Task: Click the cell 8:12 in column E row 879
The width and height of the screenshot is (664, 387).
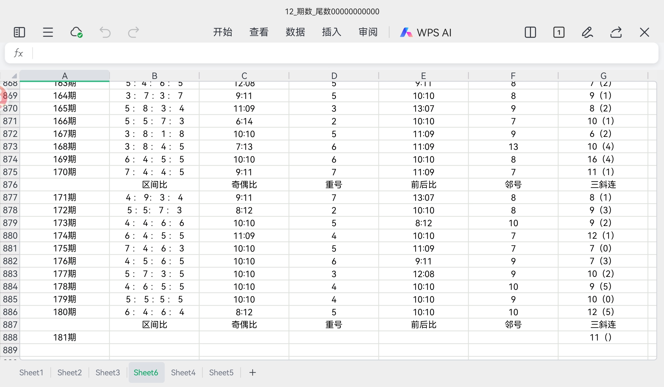Action: point(424,223)
